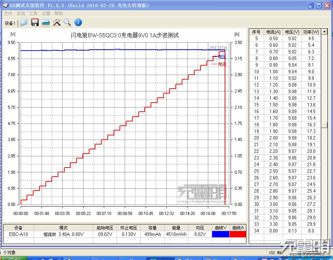This screenshot has width=333, height=260.
Task: Click the 均压 column header
Action: pos(200,228)
